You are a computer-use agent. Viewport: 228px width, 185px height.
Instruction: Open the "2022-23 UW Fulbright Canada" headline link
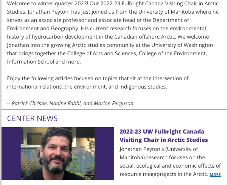click(x=162, y=132)
